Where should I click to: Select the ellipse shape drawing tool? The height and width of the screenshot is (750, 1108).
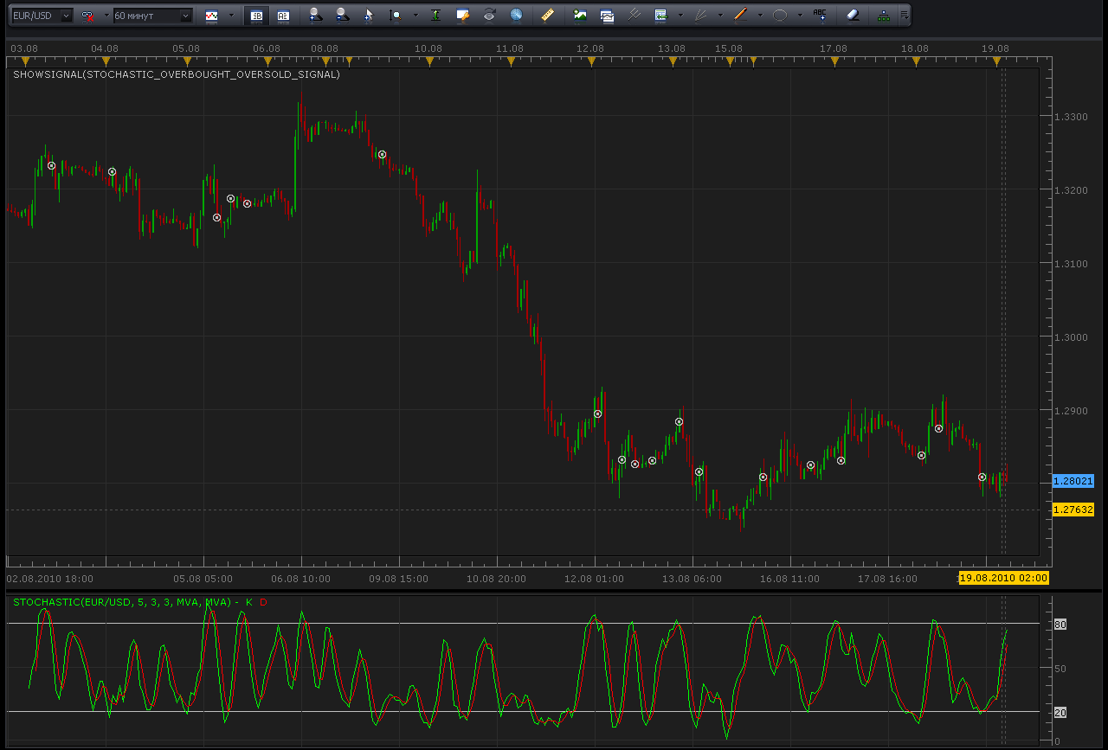(780, 16)
